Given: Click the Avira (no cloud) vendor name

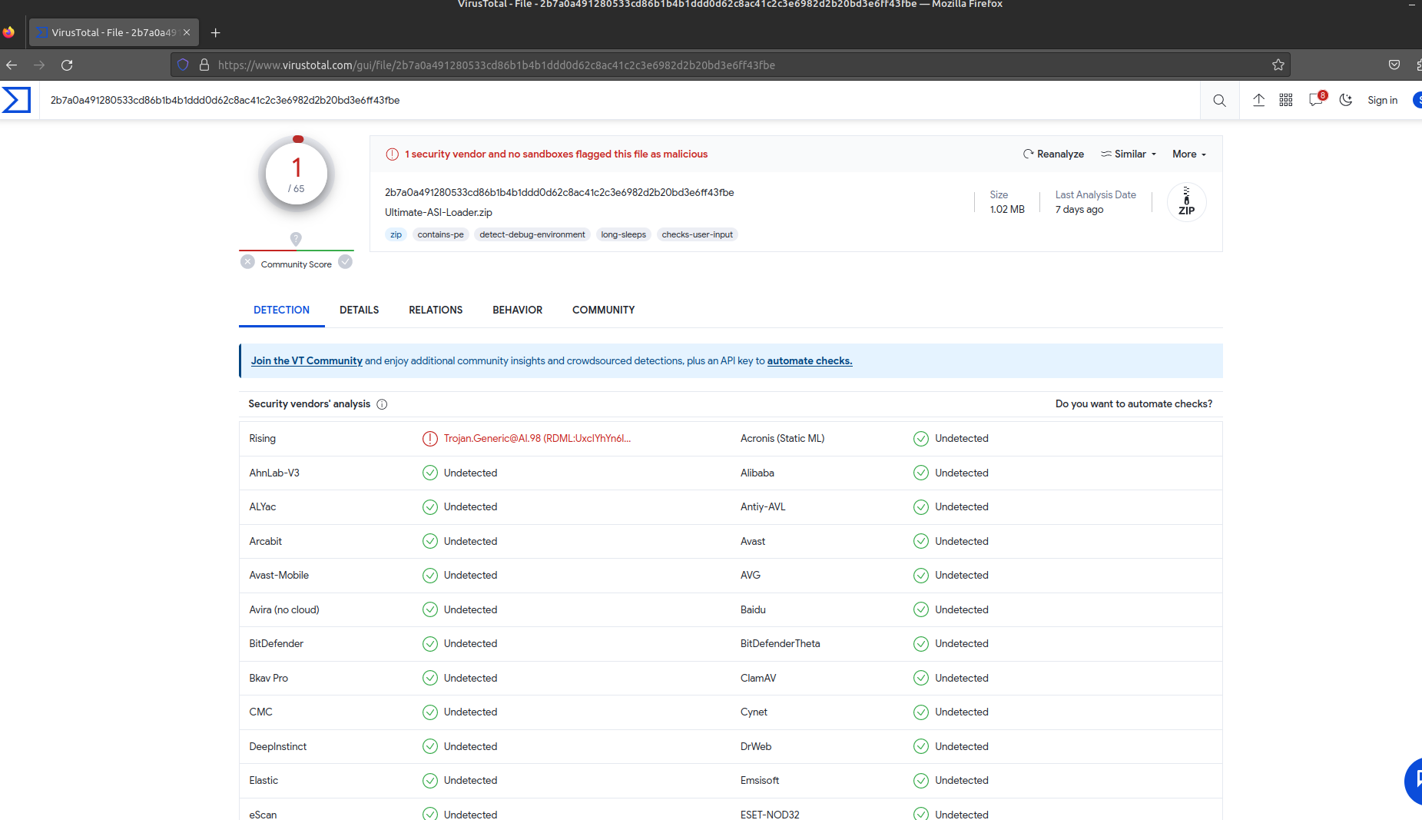Looking at the screenshot, I should (284, 609).
